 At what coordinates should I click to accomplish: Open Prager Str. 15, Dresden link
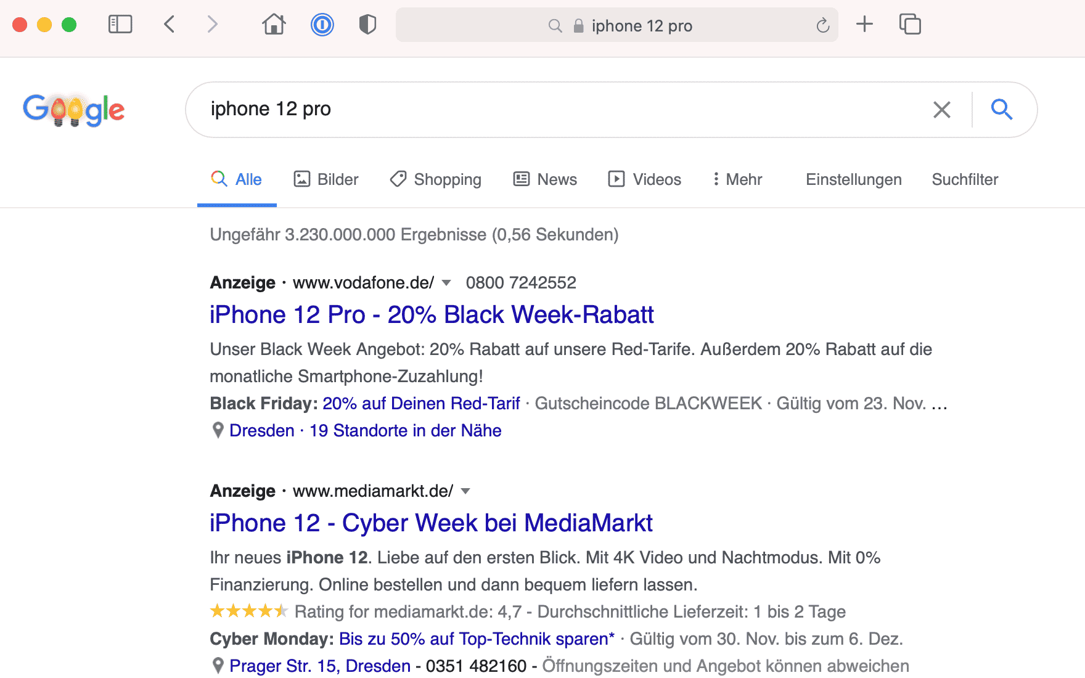(320, 666)
